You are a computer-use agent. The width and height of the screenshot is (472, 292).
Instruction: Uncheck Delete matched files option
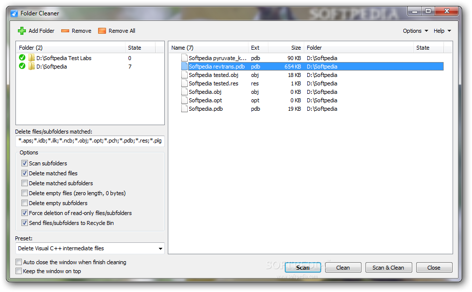[x=25, y=173]
